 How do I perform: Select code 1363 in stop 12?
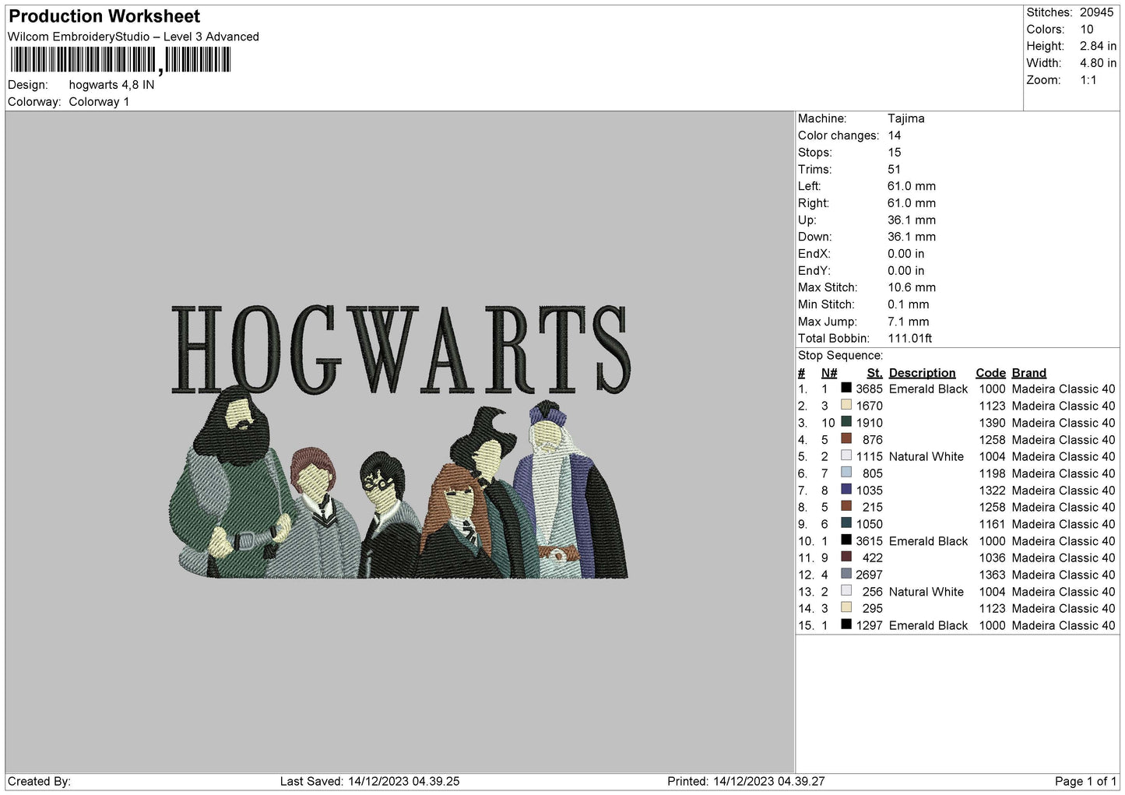(992, 575)
